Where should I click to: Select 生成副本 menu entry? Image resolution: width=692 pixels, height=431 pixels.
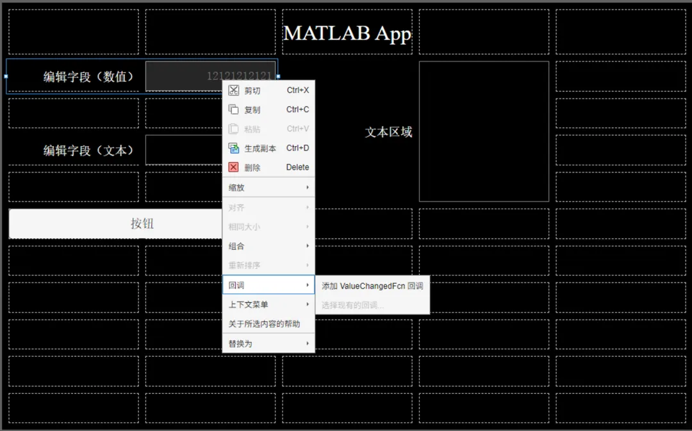point(268,148)
